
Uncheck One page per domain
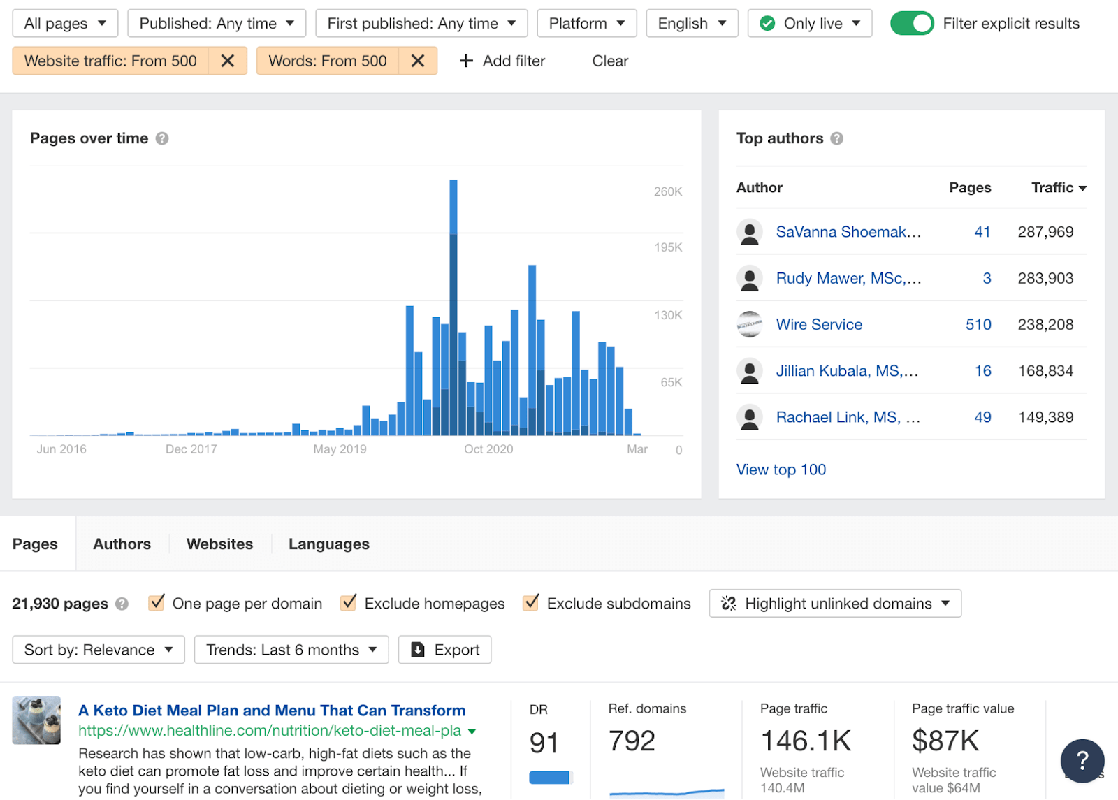(157, 603)
